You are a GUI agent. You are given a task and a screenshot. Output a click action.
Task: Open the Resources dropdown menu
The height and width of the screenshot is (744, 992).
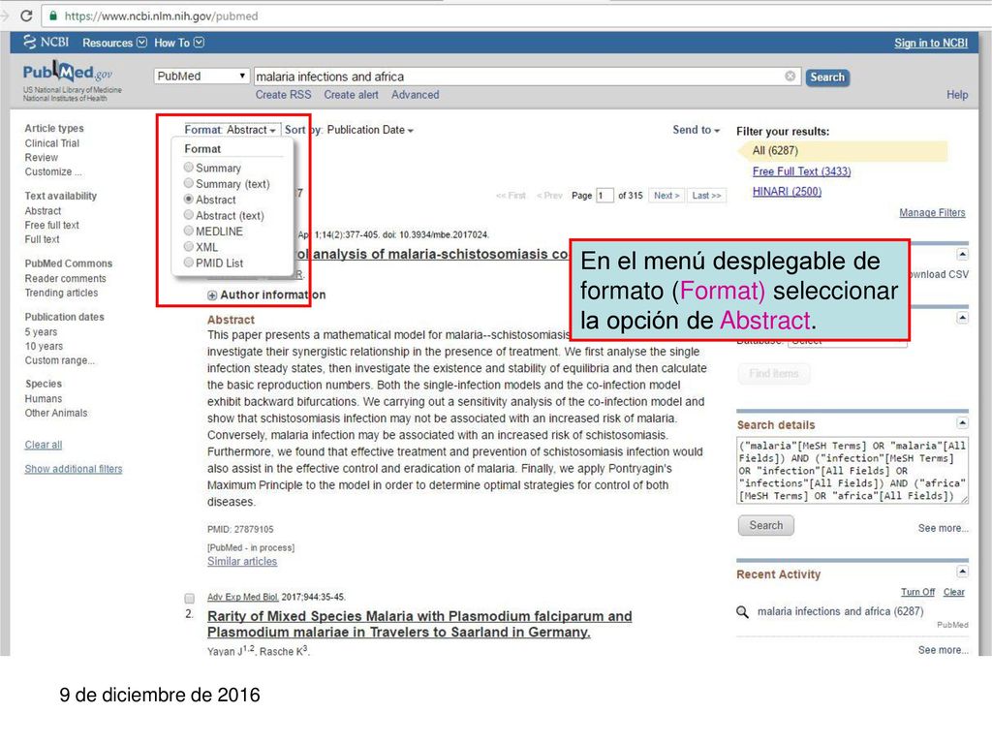[114, 43]
